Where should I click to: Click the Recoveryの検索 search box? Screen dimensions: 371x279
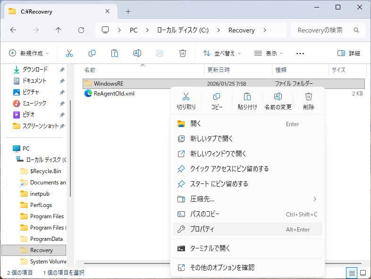(x=326, y=30)
